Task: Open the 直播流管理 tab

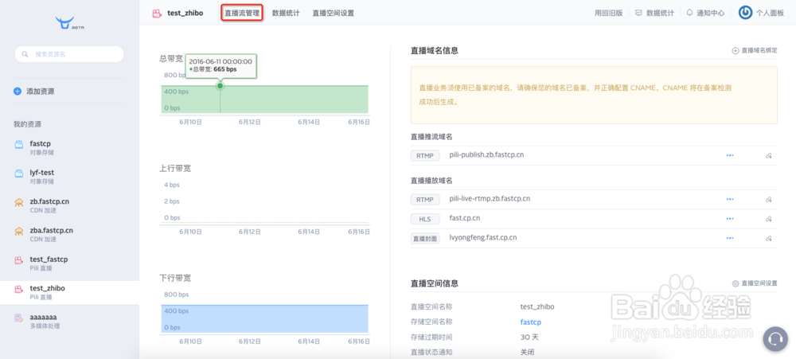Action: (x=242, y=14)
